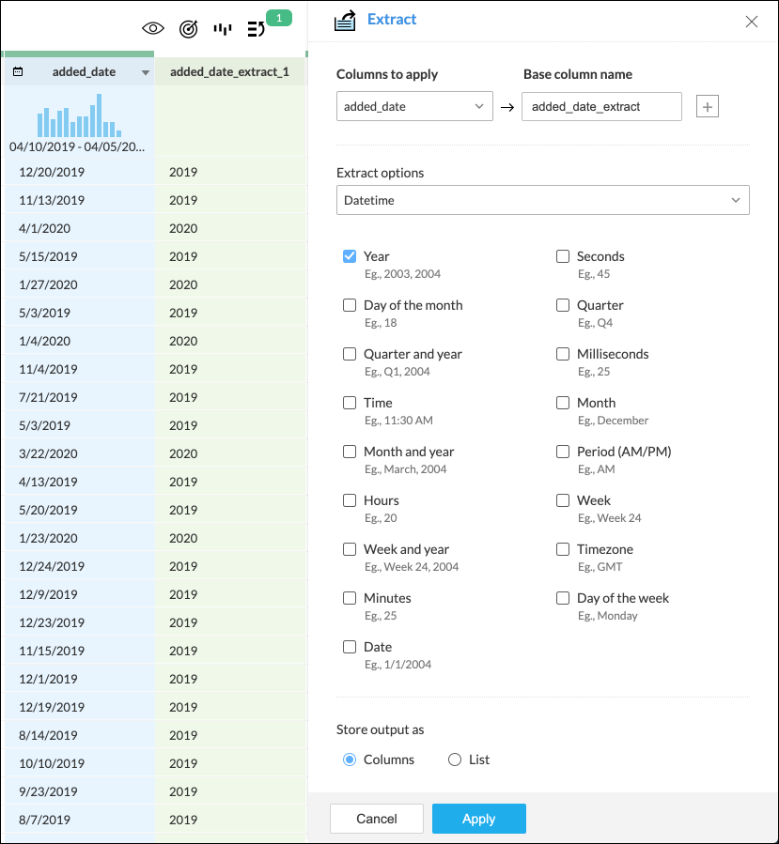Select the List radio button
Screen dimensions: 779x844
click(x=455, y=760)
